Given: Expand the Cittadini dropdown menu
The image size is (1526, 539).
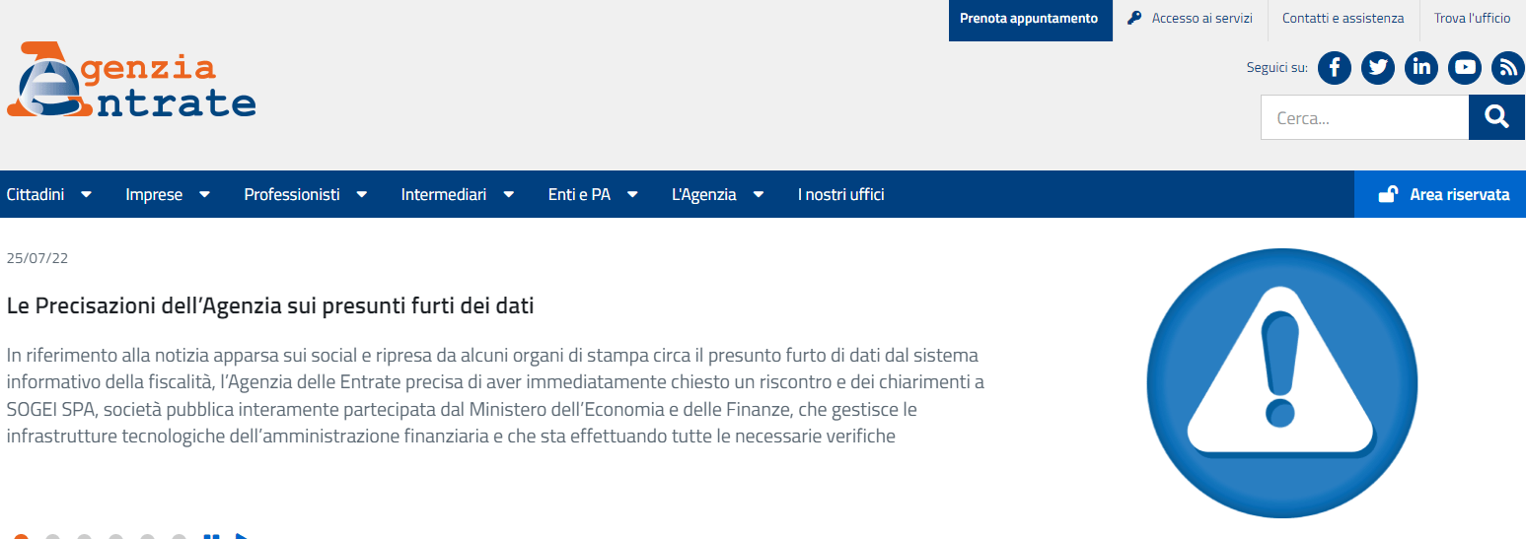Looking at the screenshot, I should pos(49,194).
